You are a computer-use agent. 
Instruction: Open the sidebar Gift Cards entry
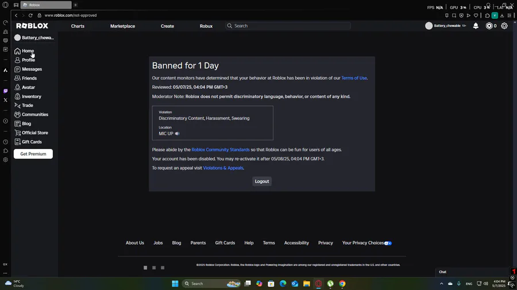(28, 142)
